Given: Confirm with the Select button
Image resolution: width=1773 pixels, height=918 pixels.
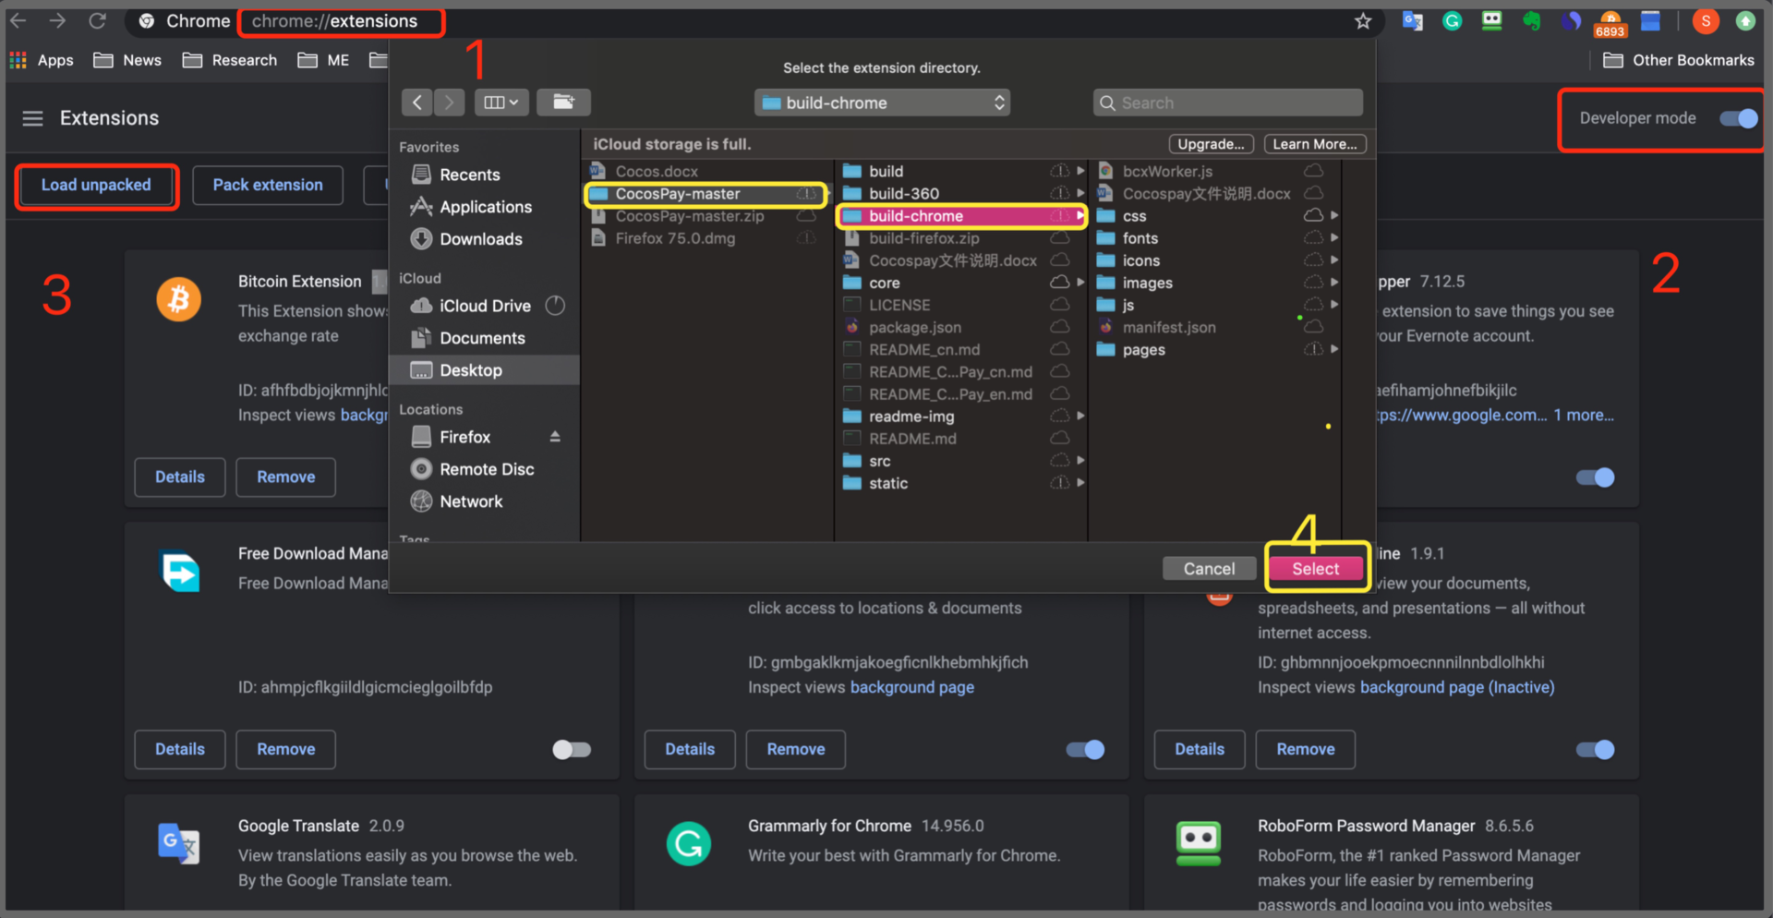Looking at the screenshot, I should click(x=1316, y=569).
